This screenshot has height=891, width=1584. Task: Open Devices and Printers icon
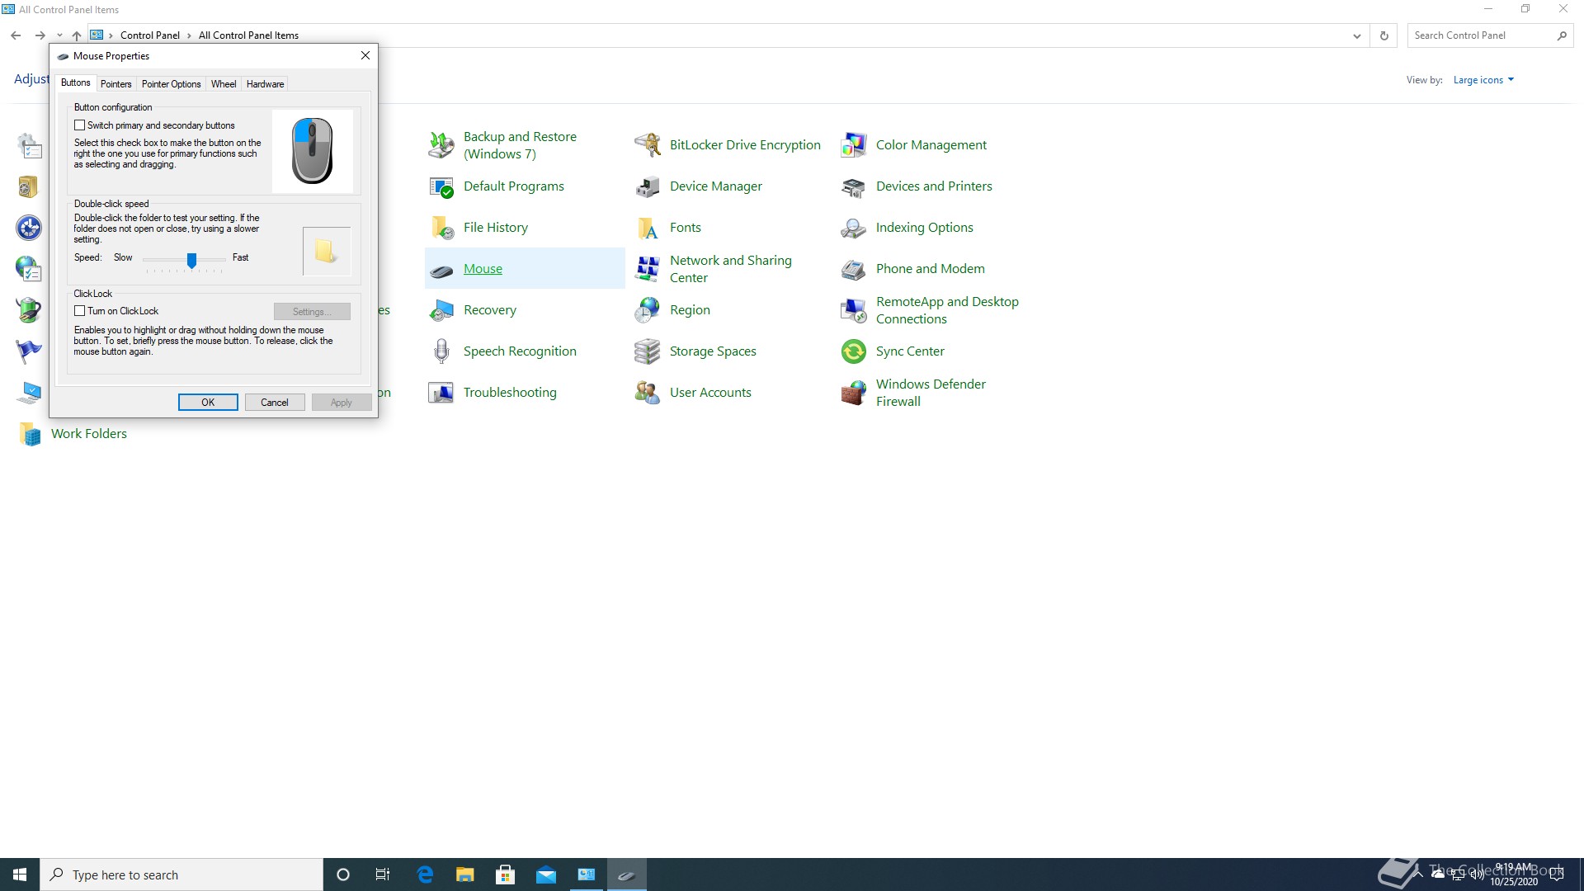(x=854, y=186)
